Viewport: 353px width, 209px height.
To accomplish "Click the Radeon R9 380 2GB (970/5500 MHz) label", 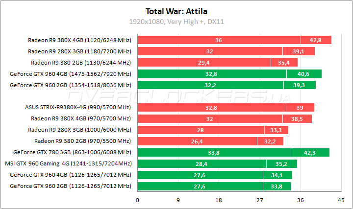I will pyautogui.click(x=82, y=141).
